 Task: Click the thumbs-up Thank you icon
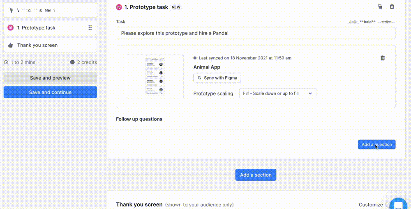(x=10, y=45)
